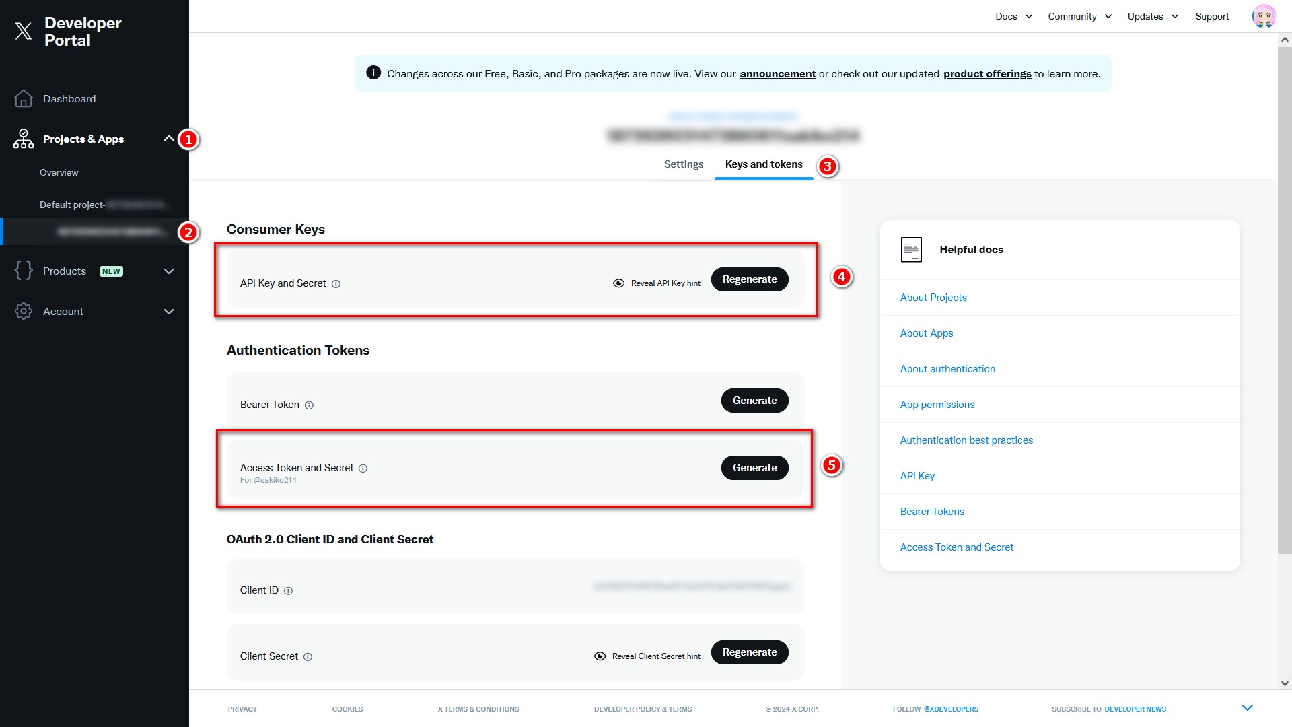
Task: Reveal API Key hint with eye icon
Action: pos(619,283)
